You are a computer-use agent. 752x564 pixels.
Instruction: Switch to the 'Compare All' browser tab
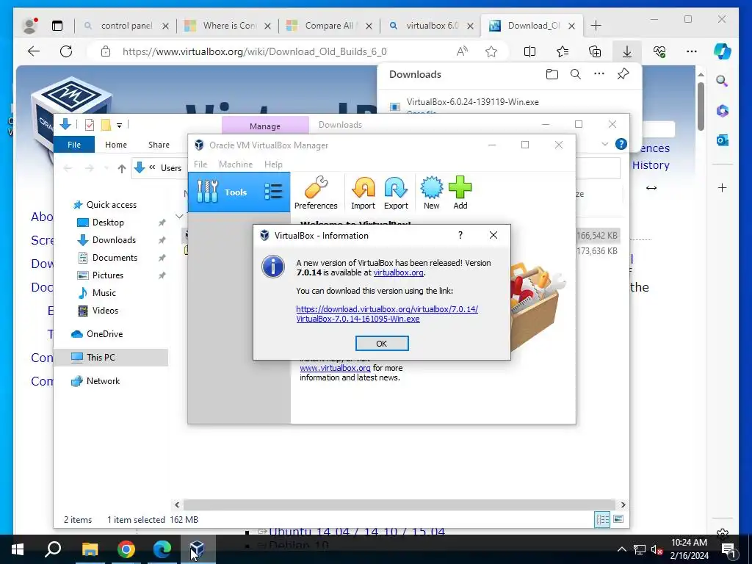click(x=328, y=26)
